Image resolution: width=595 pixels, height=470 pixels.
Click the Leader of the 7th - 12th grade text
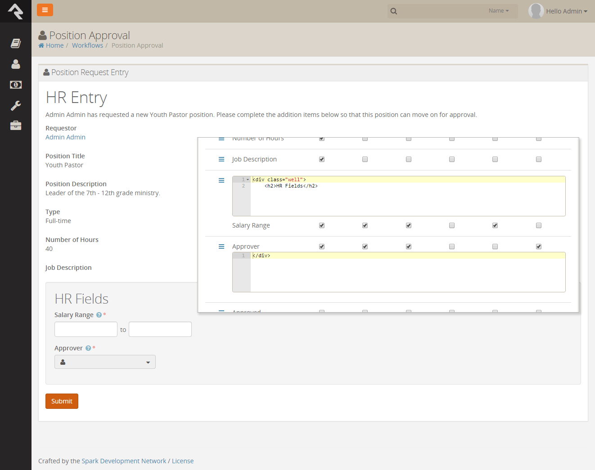click(103, 193)
